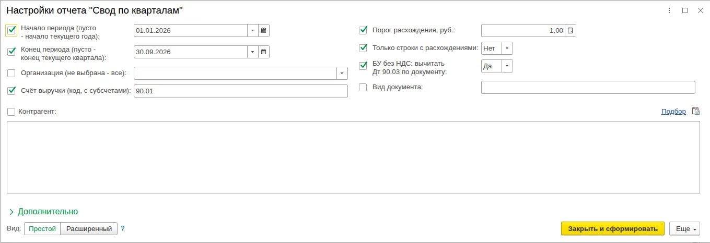710x243 pixels.
Task: Click the 'Подбор' link
Action: pyautogui.click(x=673, y=111)
